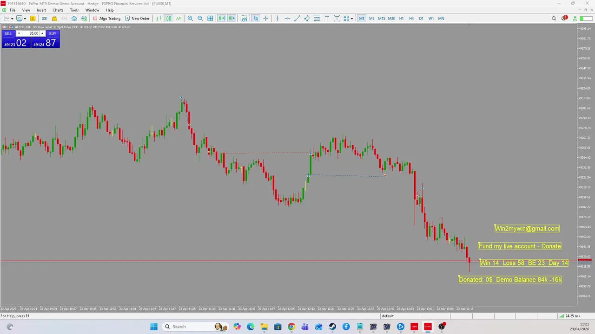Image resolution: width=595 pixels, height=334 pixels.
Task: Open the Tools menu
Action: 74,10
